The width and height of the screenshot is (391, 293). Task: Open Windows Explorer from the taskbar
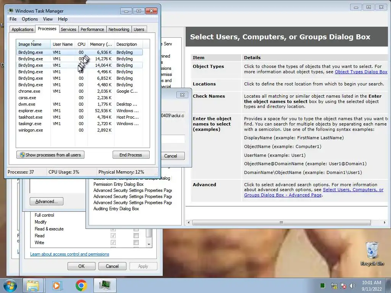coord(33,285)
